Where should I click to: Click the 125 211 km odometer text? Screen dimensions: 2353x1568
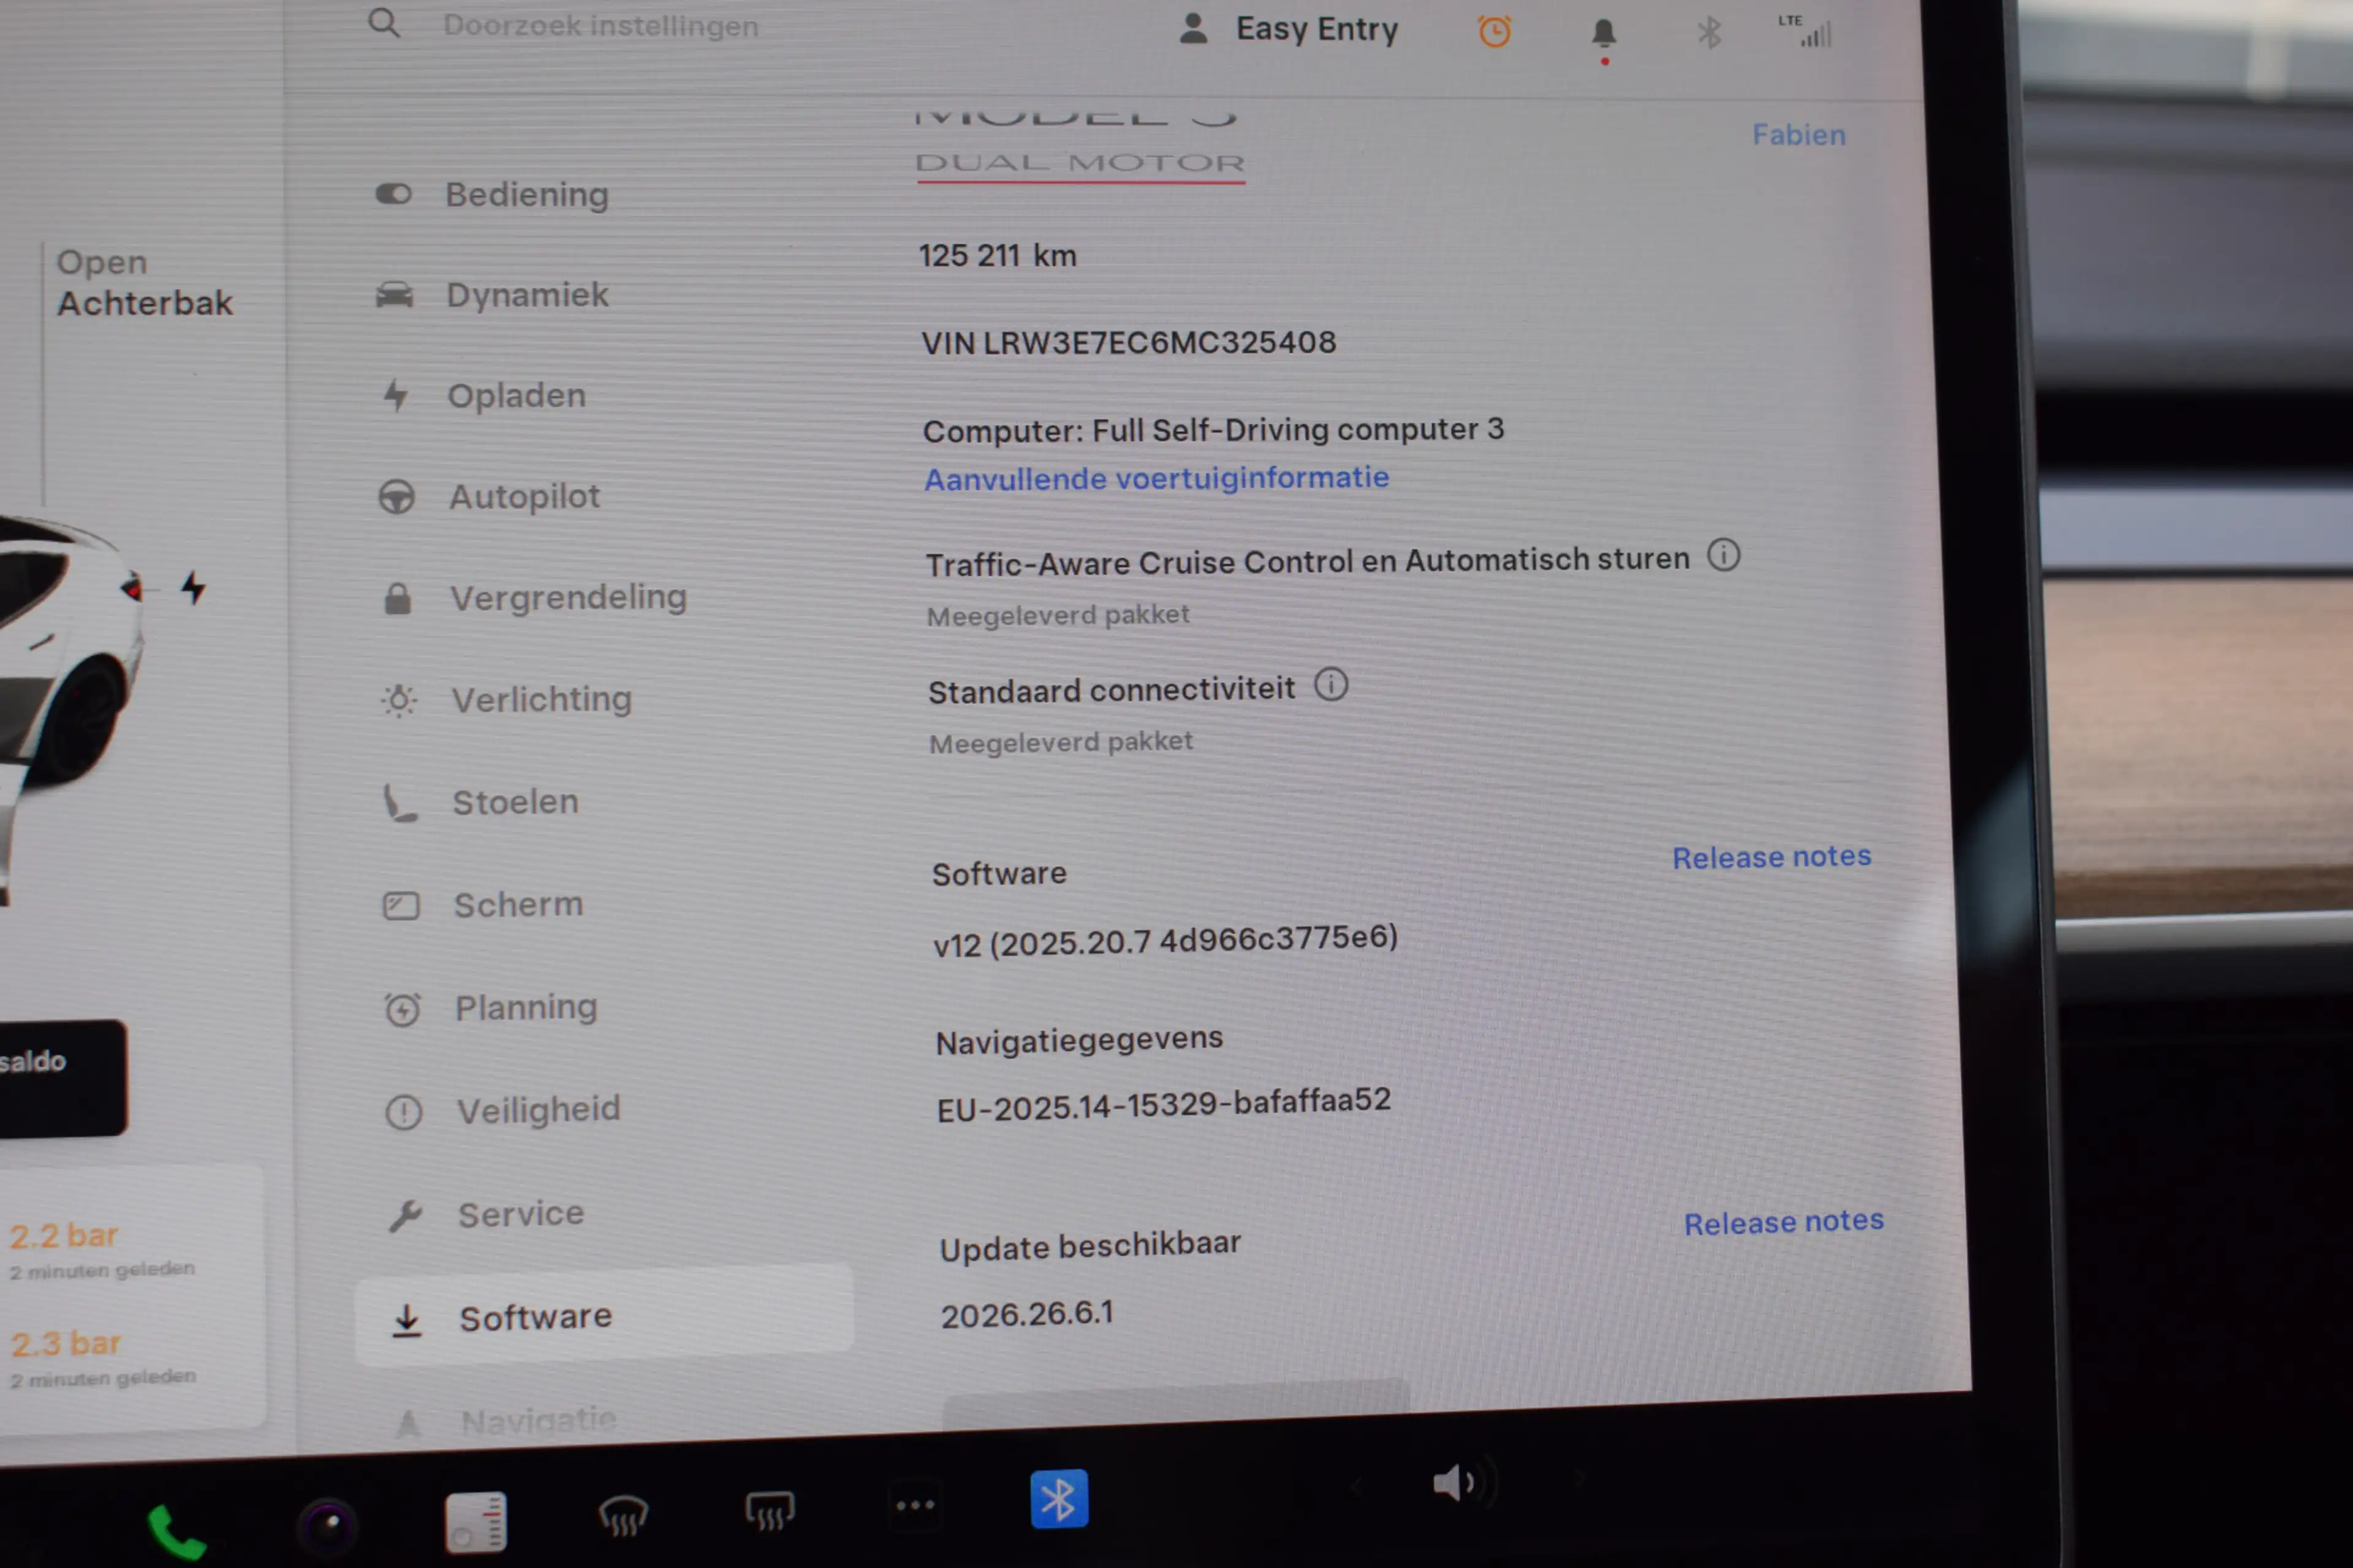998,256
